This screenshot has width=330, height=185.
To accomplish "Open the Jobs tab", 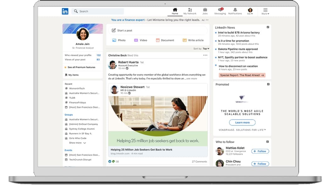I will (205, 11).
